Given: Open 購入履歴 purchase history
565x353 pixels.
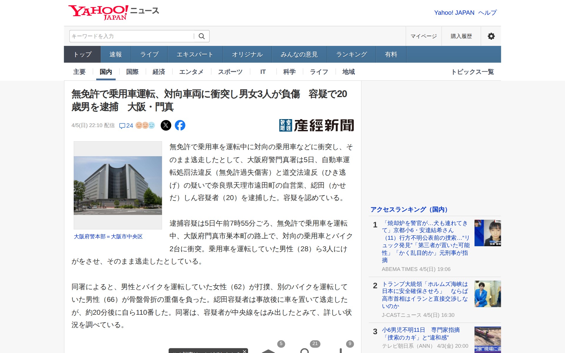Looking at the screenshot, I should (461, 36).
